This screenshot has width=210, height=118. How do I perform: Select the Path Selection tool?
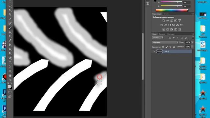(10, 67)
